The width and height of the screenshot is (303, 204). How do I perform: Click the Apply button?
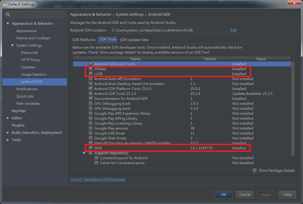(x=266, y=195)
